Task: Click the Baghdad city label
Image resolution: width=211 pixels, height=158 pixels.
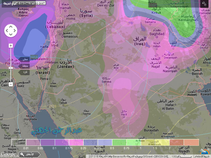Action: (x=157, y=34)
